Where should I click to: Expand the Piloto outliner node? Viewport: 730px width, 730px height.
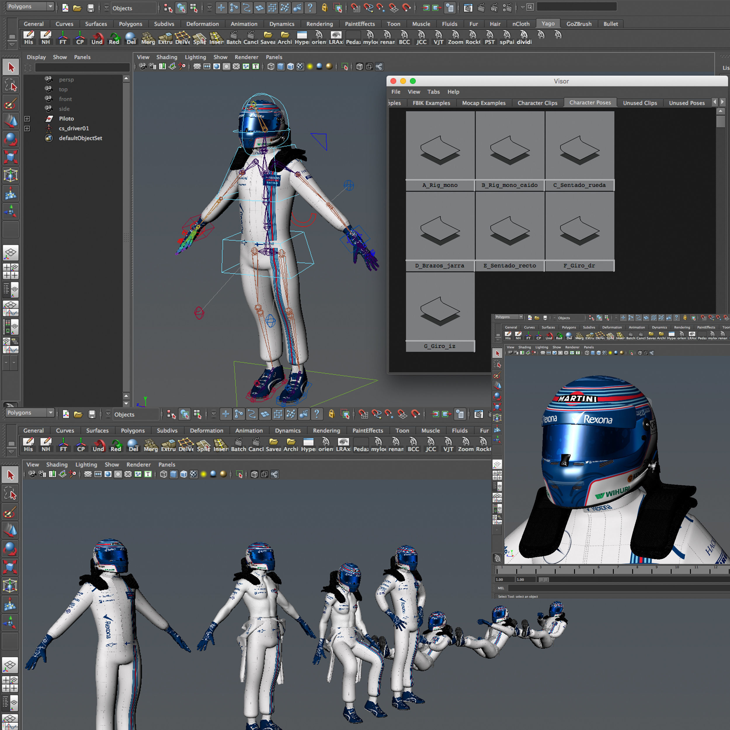(27, 119)
